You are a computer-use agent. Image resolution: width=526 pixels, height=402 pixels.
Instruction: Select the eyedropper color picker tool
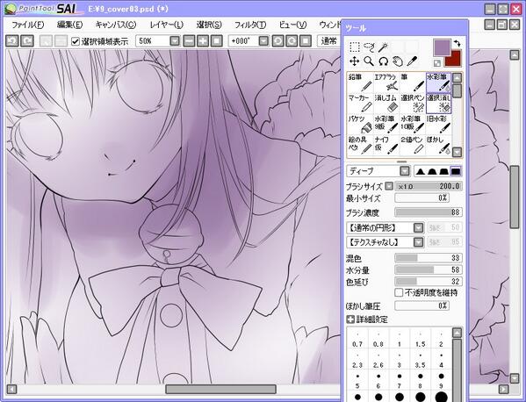coord(412,61)
